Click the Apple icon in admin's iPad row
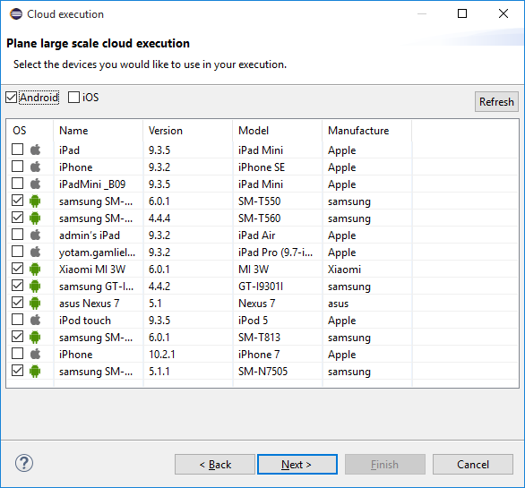Screen dimensions: 525x488 click(35, 235)
